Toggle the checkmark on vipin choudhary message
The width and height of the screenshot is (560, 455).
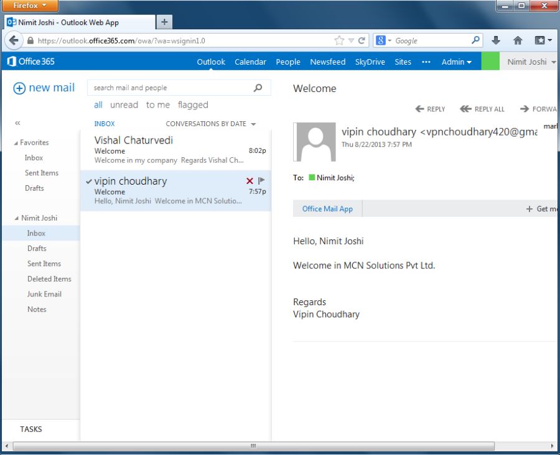point(89,182)
